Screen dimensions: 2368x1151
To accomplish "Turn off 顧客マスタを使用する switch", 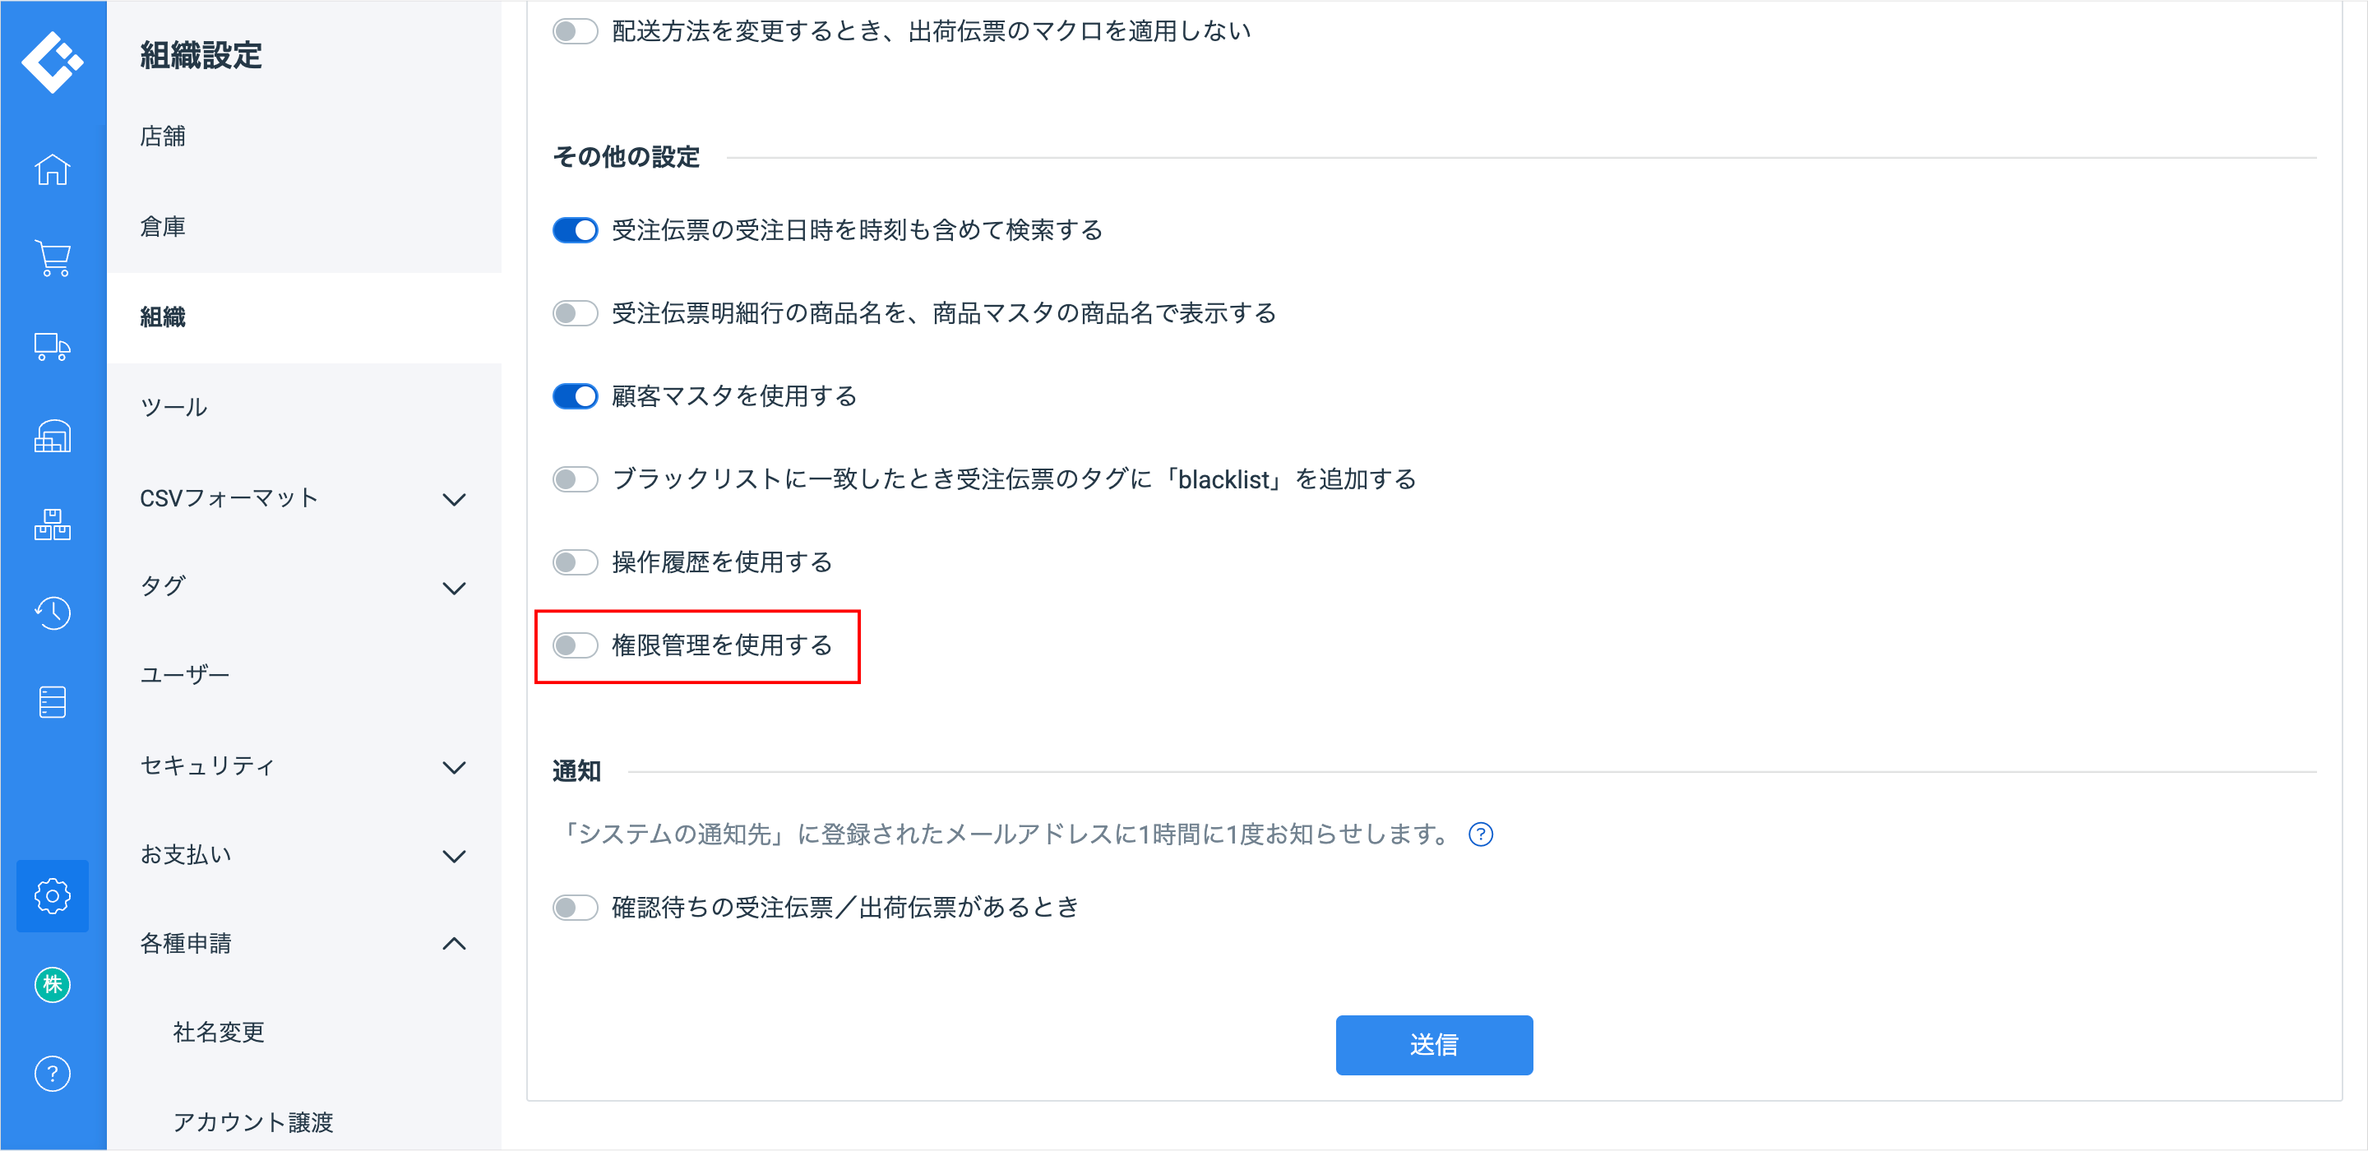I will click(576, 396).
